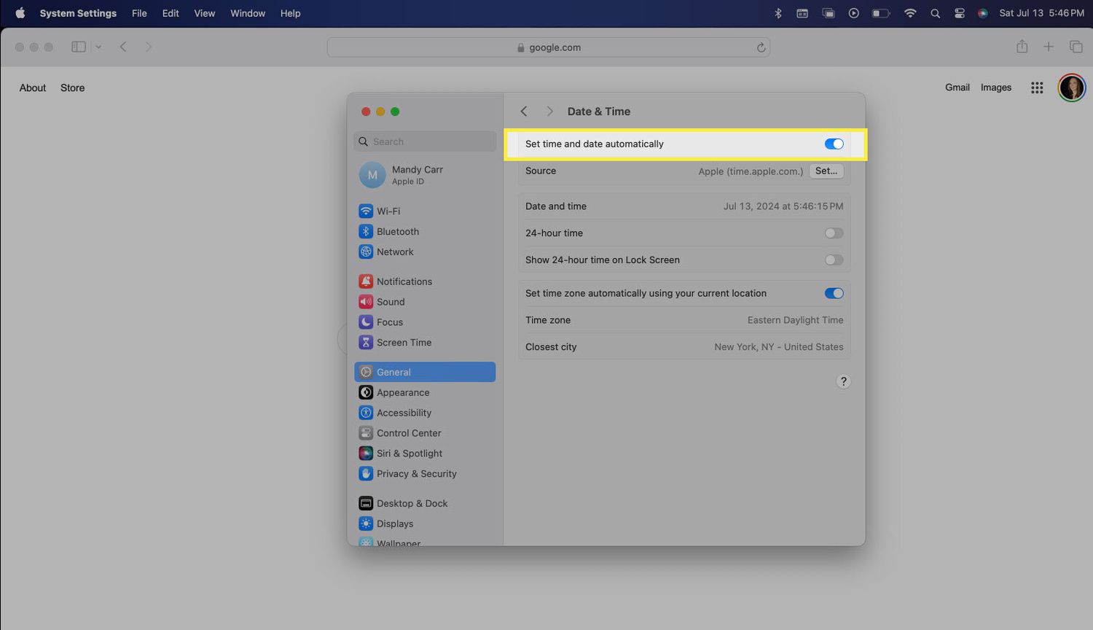Turn on 24-hour time on Lock Screen
1093x630 pixels.
pos(834,260)
